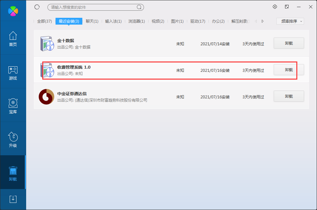This screenshot has width=317, height=210.
Task: Open the 首页 home page
Action: click(x=13, y=39)
